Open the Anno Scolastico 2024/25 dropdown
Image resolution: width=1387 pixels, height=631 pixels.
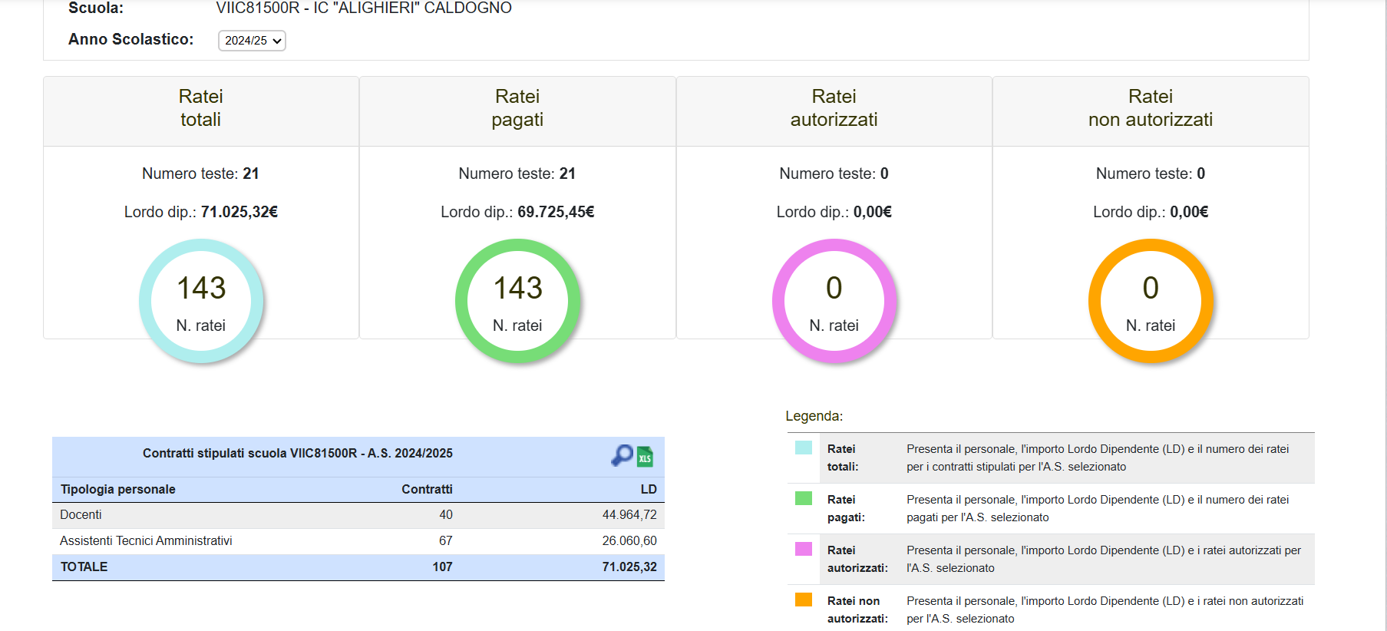[252, 41]
